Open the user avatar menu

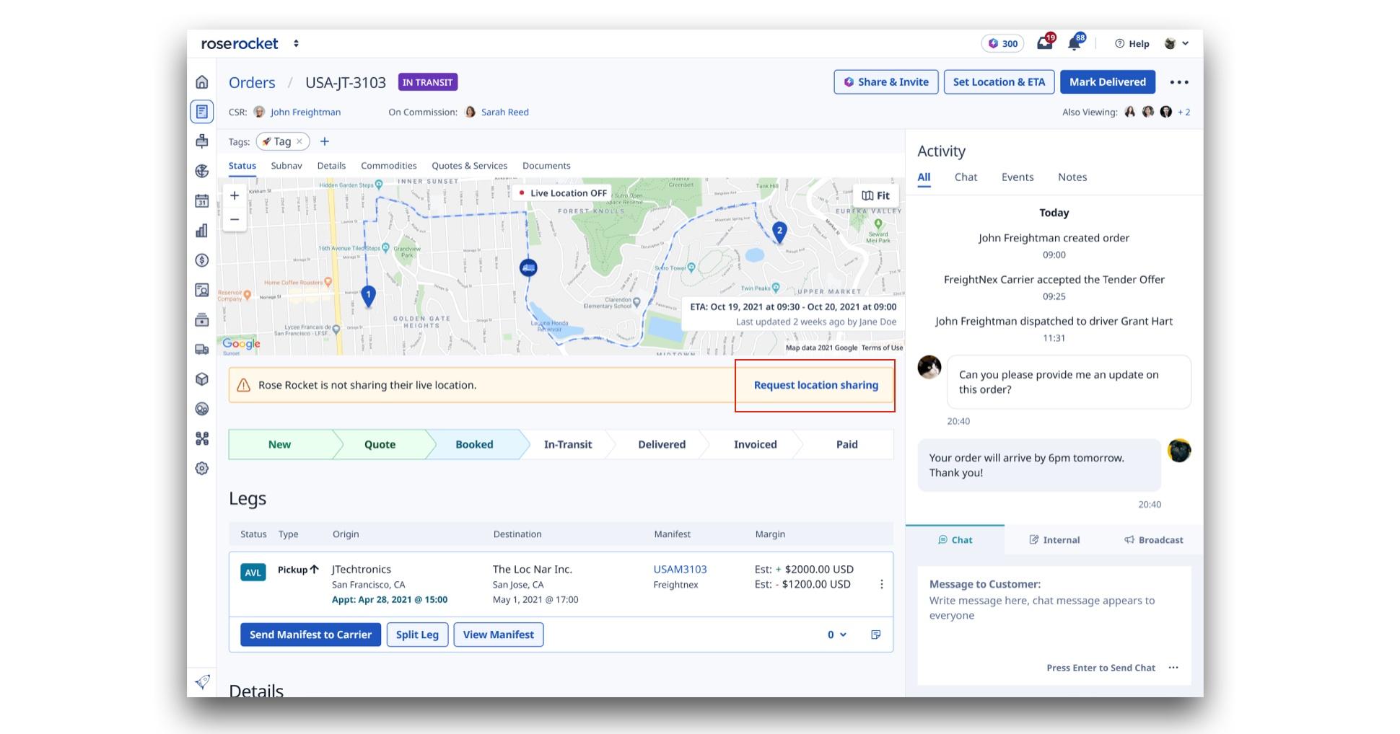[1176, 43]
